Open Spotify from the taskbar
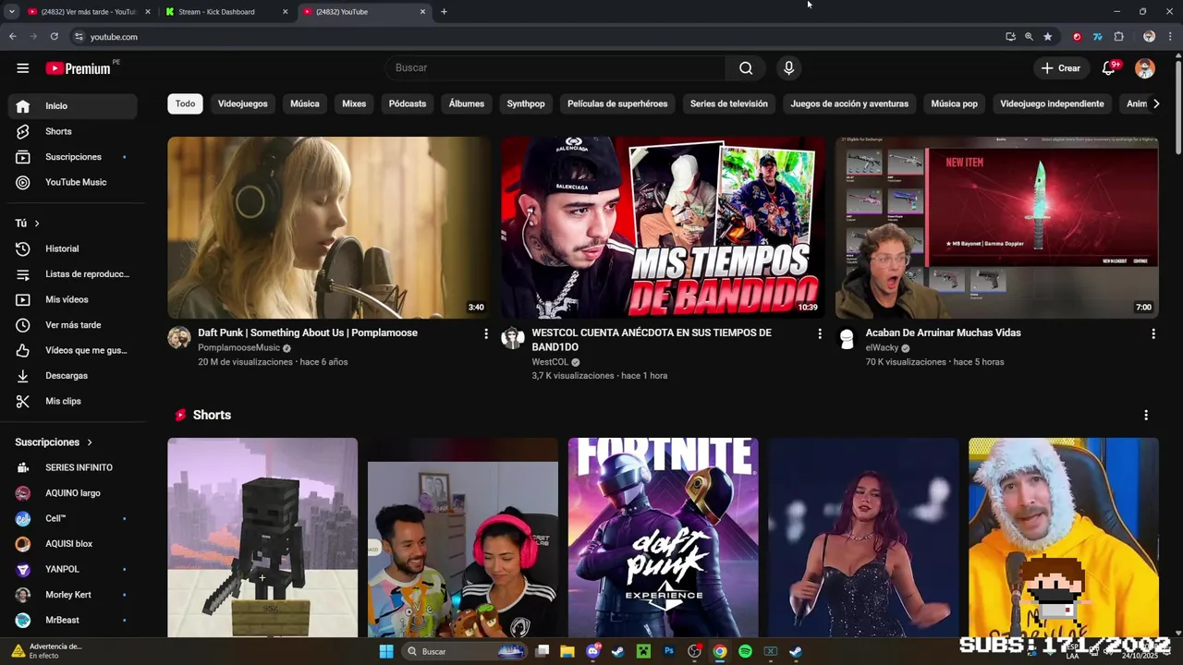The width and height of the screenshot is (1183, 665). click(x=745, y=651)
